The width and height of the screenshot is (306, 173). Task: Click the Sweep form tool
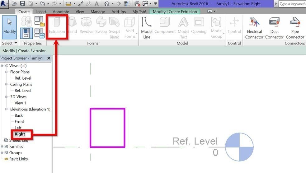pyautogui.click(x=101, y=26)
